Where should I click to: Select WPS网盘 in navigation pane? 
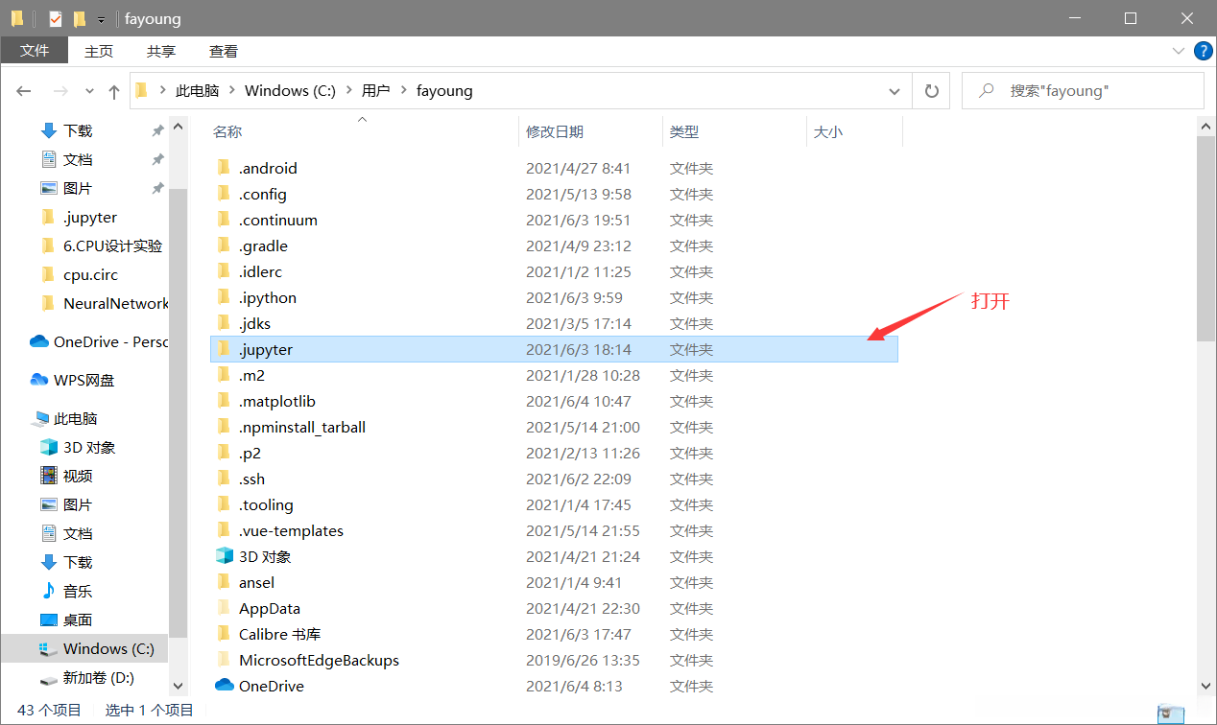[x=84, y=380]
